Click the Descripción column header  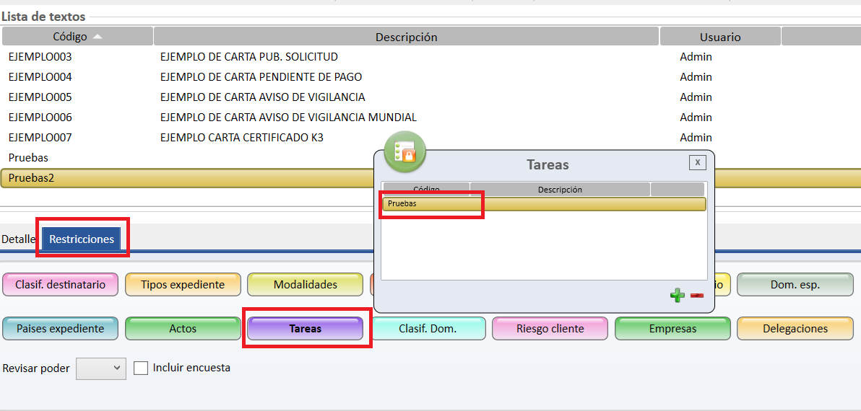[x=406, y=37]
